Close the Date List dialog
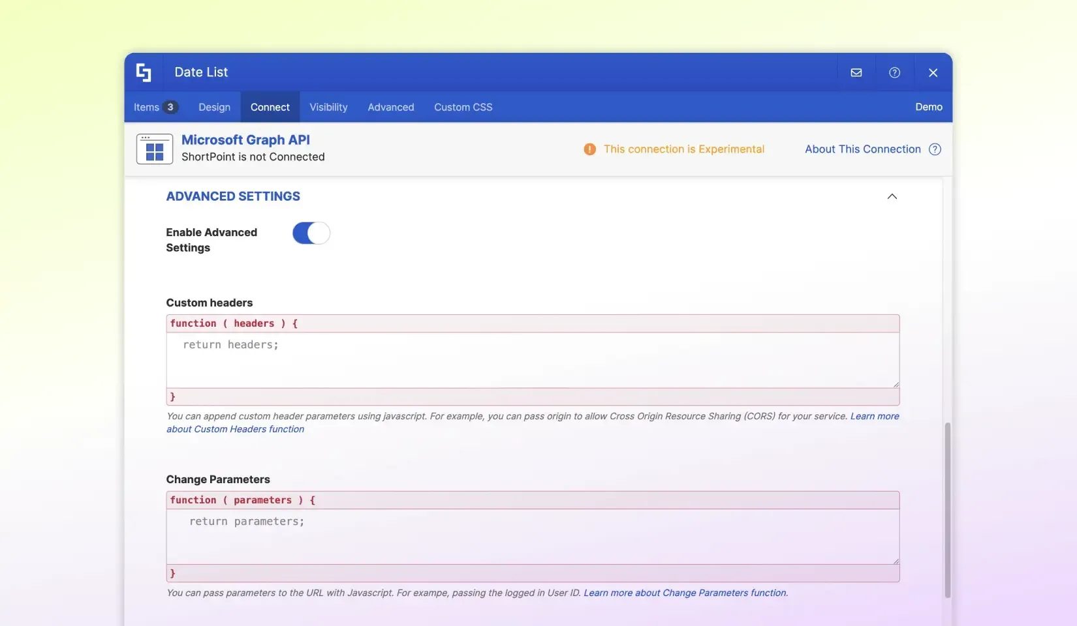 (933, 72)
